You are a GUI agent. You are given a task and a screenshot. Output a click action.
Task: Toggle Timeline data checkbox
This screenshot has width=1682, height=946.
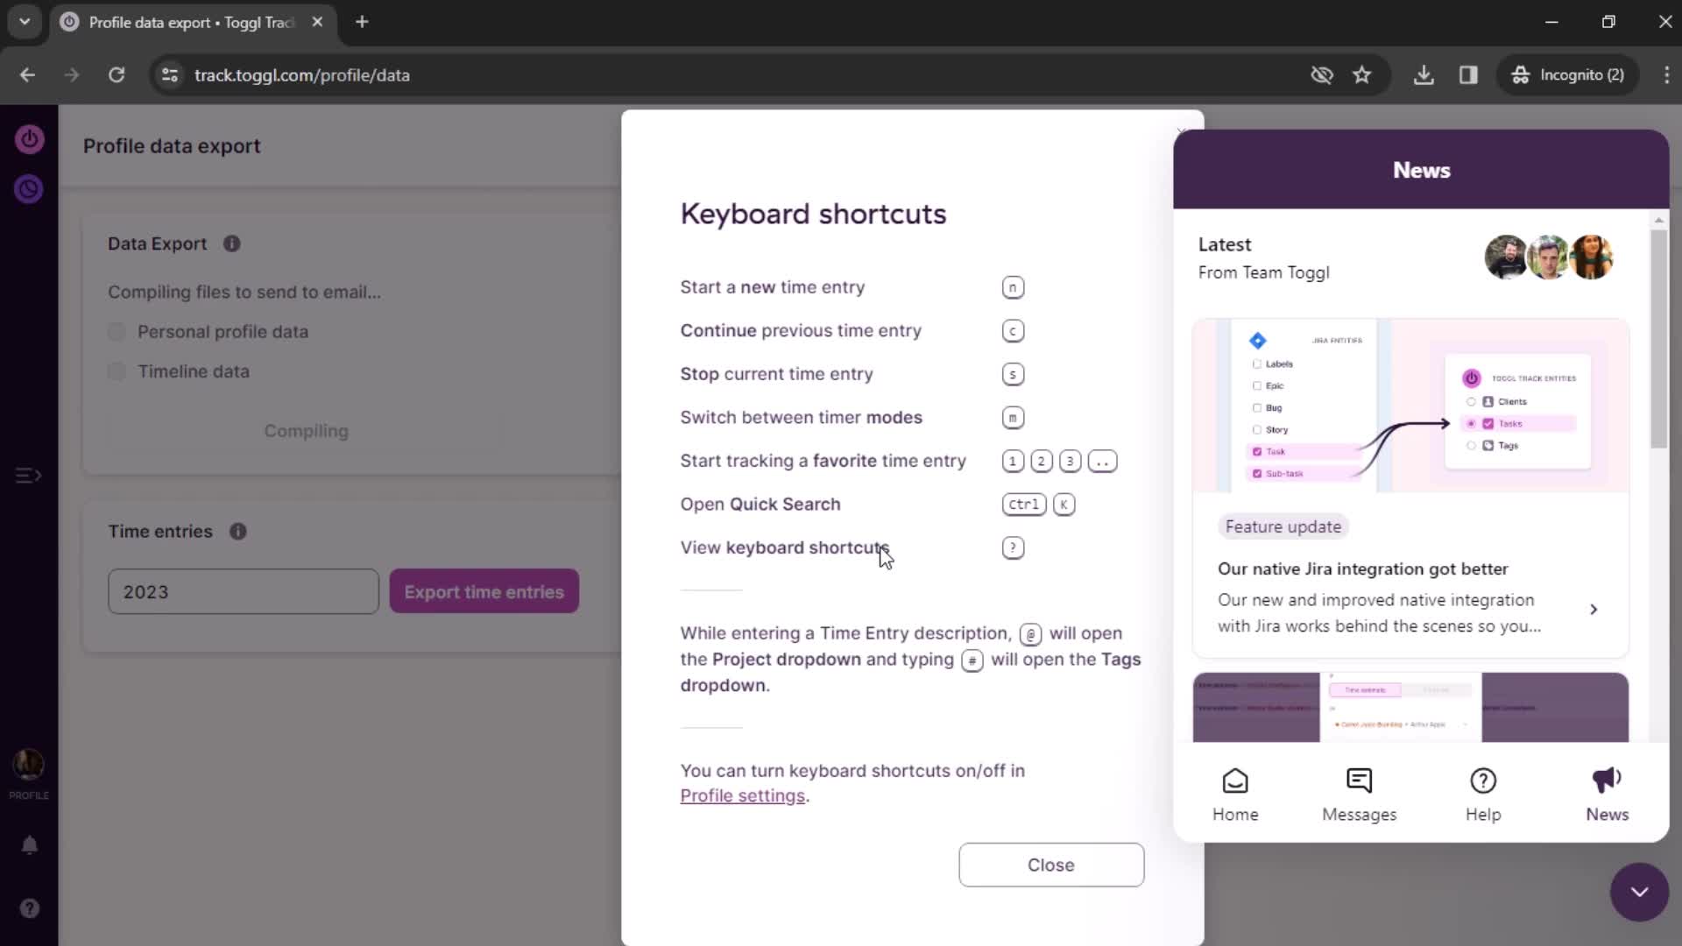116,371
